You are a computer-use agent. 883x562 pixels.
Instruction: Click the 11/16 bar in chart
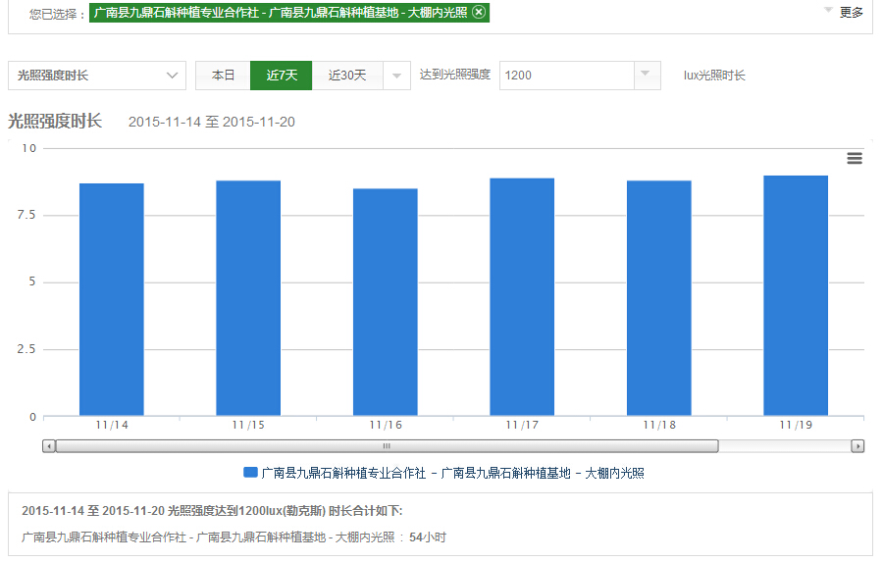coord(386,302)
